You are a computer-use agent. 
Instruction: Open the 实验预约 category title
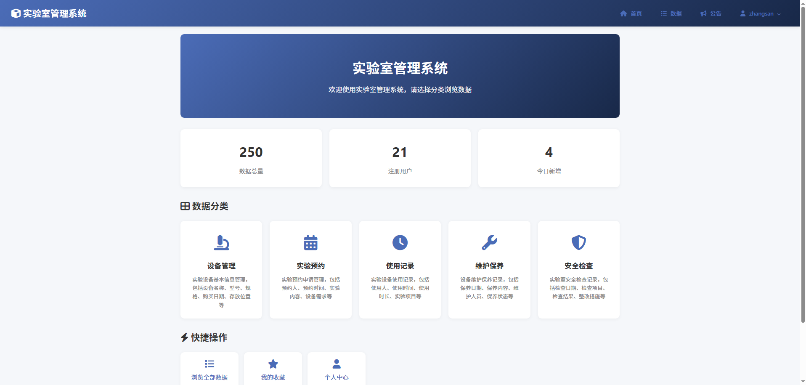point(310,266)
